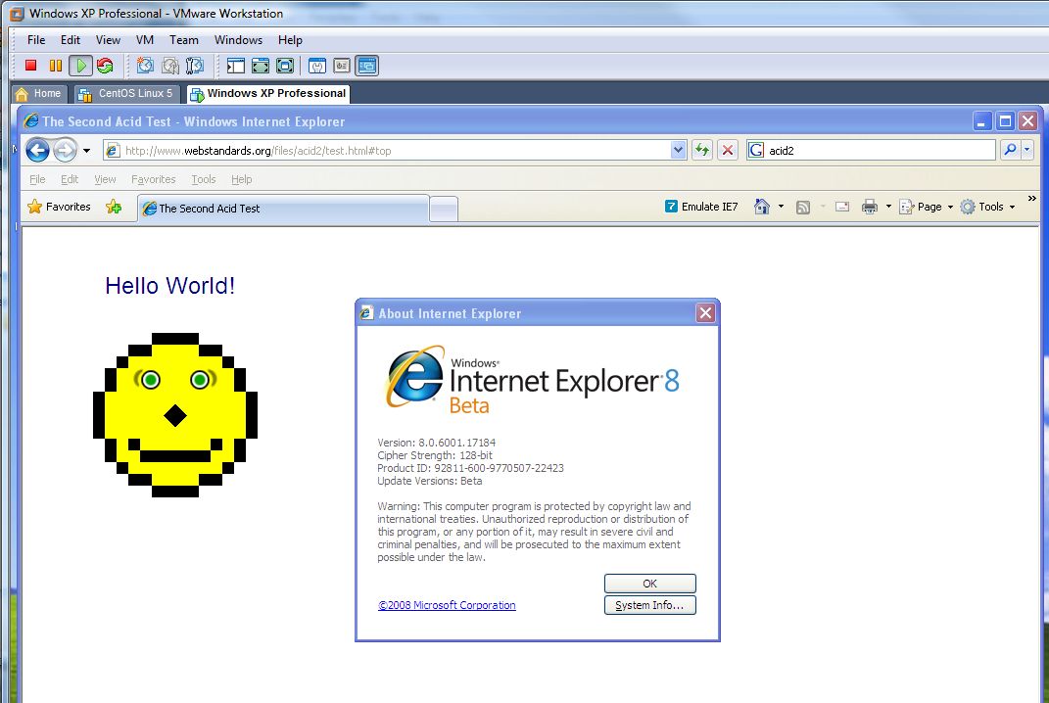Toggle VMware console view icon
The width and height of the screenshot is (1049, 703).
[x=367, y=66]
